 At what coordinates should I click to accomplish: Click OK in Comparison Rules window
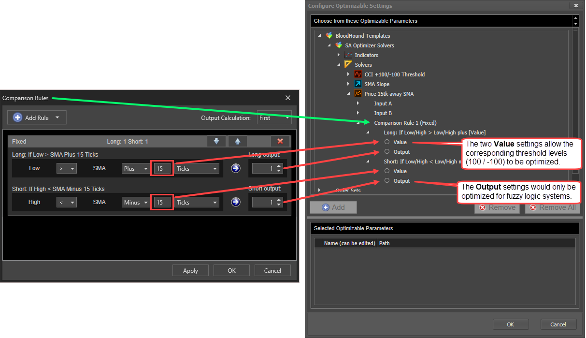coord(231,270)
